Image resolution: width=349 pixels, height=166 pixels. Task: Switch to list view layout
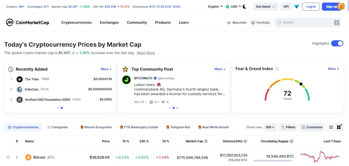pyautogui.click(x=331, y=127)
